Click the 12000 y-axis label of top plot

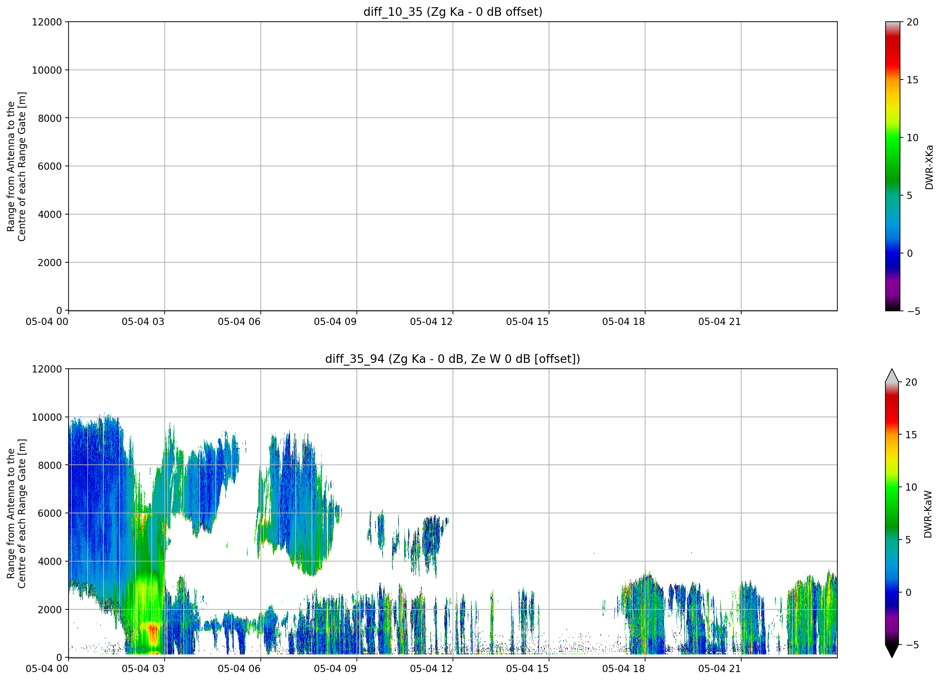47,22
